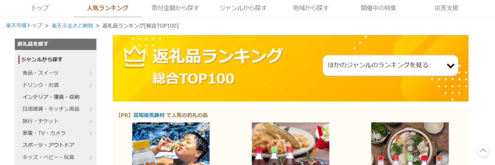The width and height of the screenshot is (495, 165).
Task: Open 災害支援 tab
Action: click(446, 8)
